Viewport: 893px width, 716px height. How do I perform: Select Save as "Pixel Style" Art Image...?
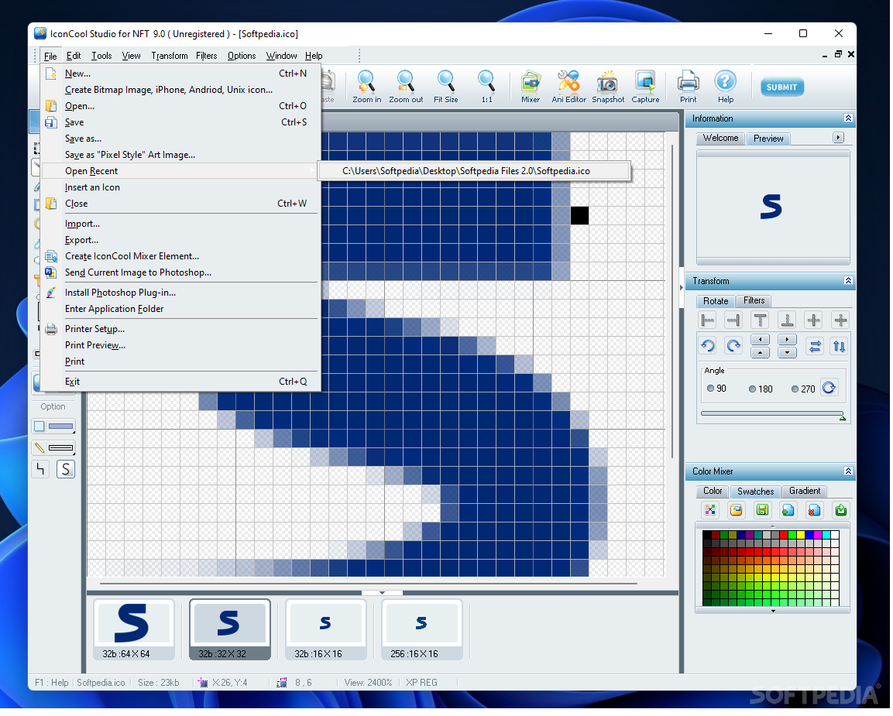(x=180, y=155)
